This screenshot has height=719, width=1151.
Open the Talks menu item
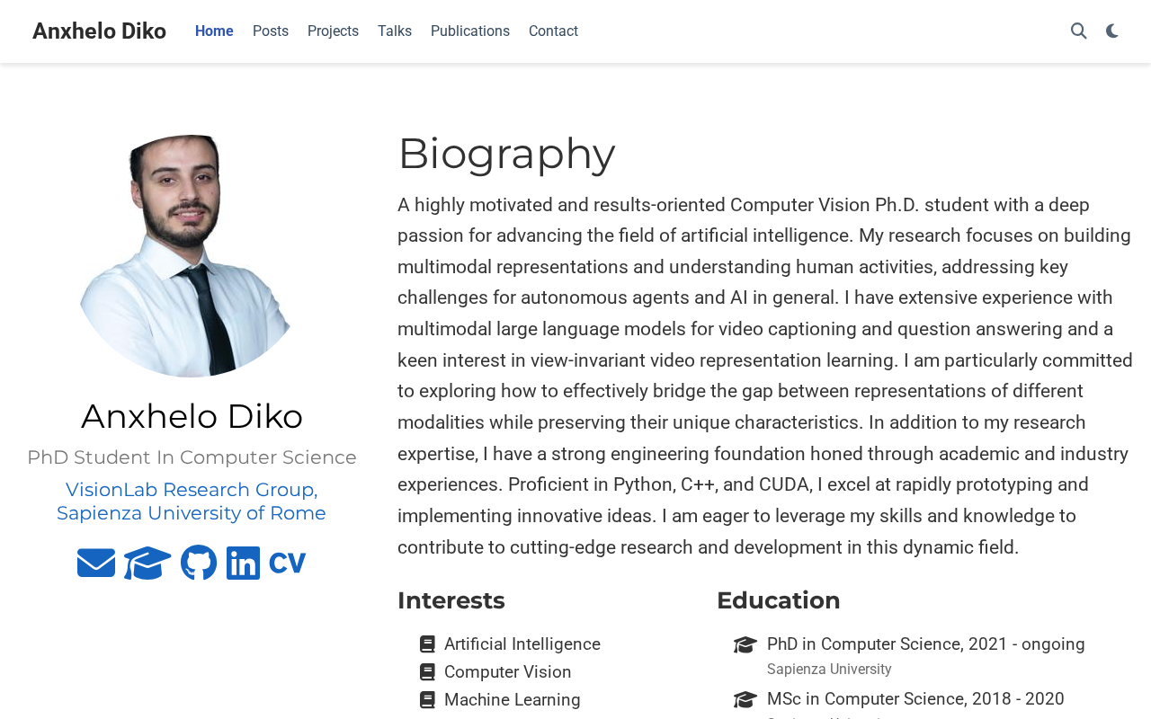[395, 31]
